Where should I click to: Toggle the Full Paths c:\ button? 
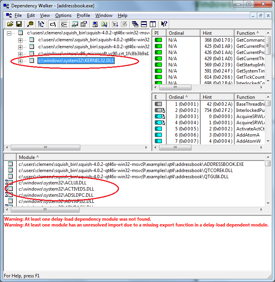tap(53, 24)
